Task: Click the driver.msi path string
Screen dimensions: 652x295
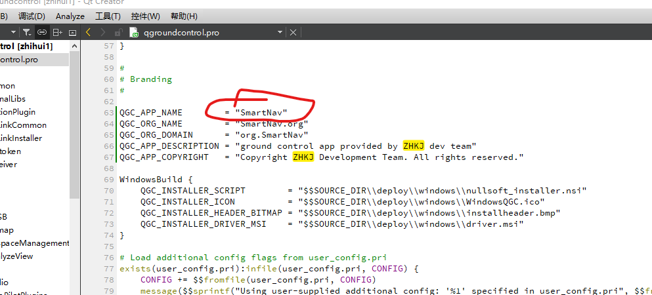Action: [411, 224]
